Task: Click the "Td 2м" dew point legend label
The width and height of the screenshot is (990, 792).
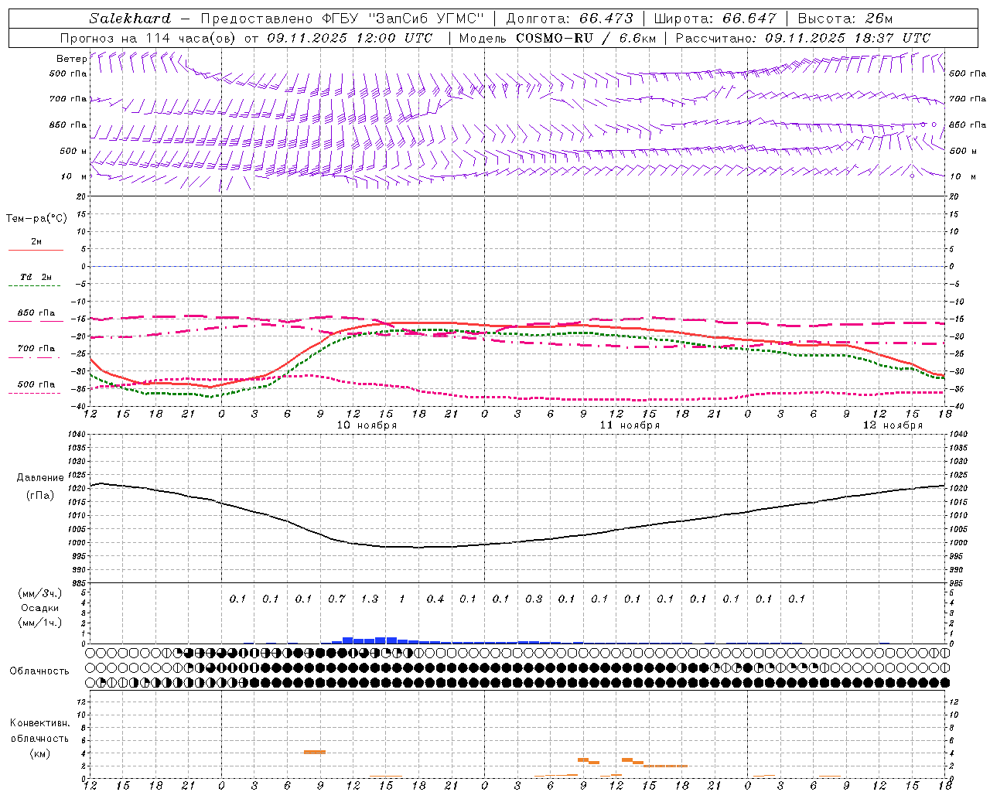Action: (x=36, y=277)
